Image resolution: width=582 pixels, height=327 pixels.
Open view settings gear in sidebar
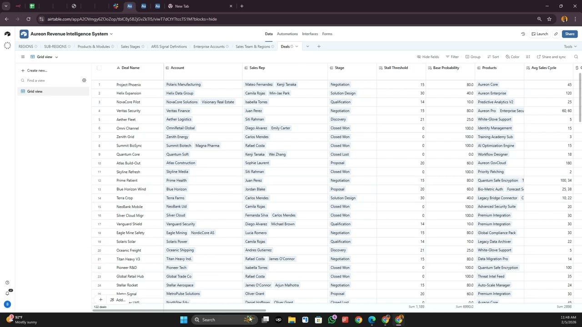(84, 80)
